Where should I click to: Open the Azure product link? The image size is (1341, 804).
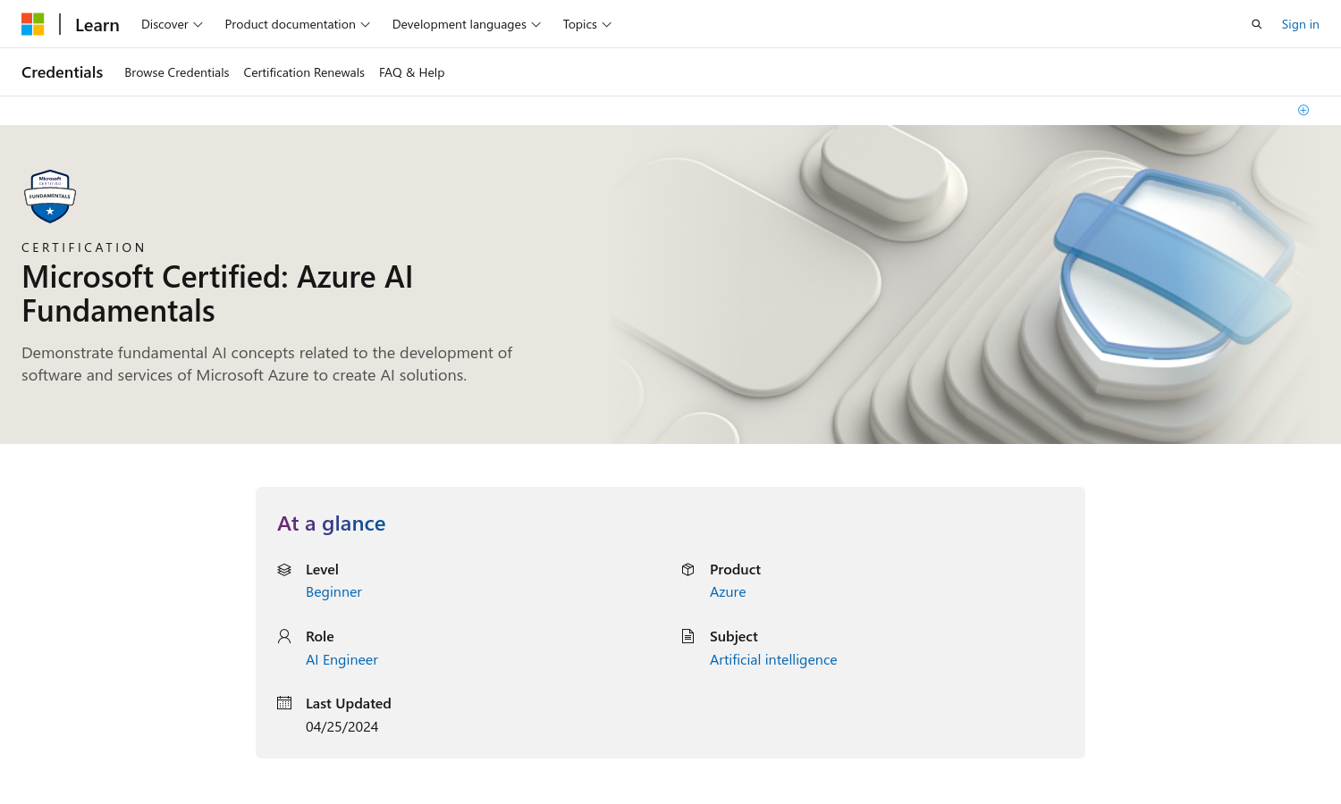tap(727, 591)
